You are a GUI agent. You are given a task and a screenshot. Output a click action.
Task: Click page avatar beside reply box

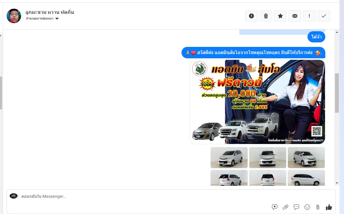(14, 196)
